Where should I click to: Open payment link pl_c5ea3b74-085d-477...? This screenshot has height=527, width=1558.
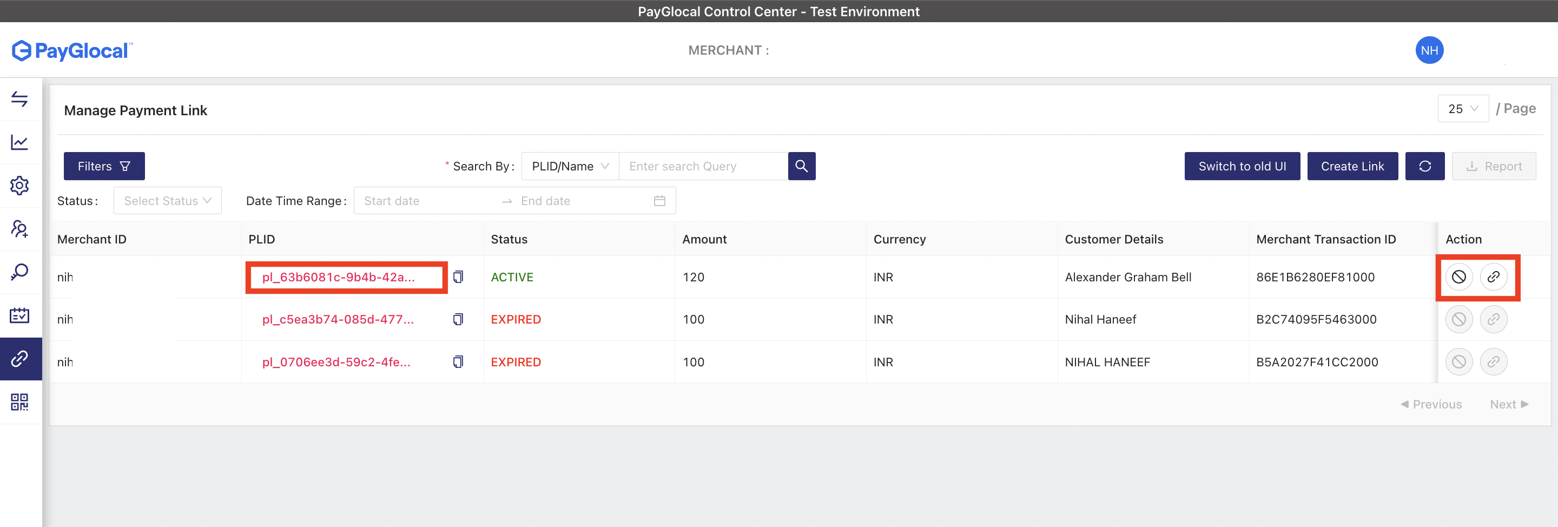(x=338, y=319)
